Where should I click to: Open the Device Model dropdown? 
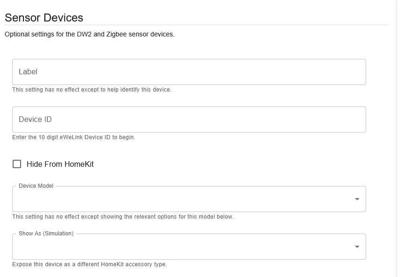(x=183, y=199)
